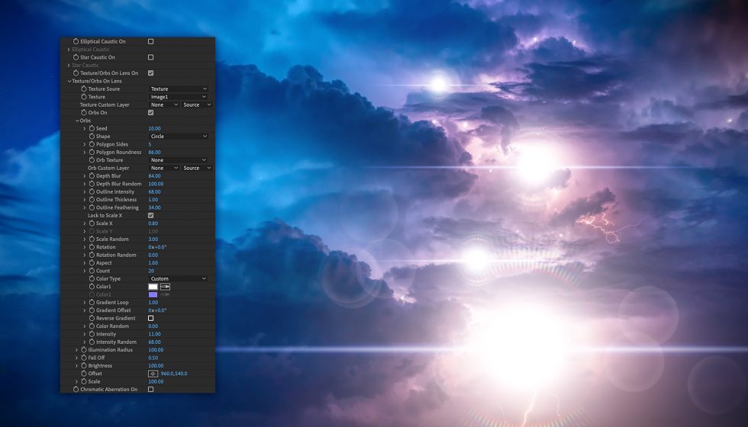This screenshot has height=427, width=748.
Task: Expand the Brightness property
Action: pos(76,365)
